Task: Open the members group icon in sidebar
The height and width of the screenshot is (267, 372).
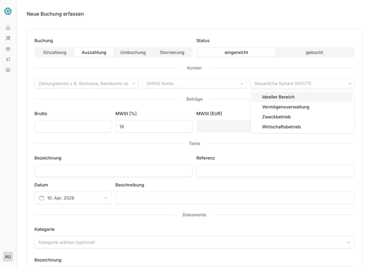Action: [x=8, y=49]
